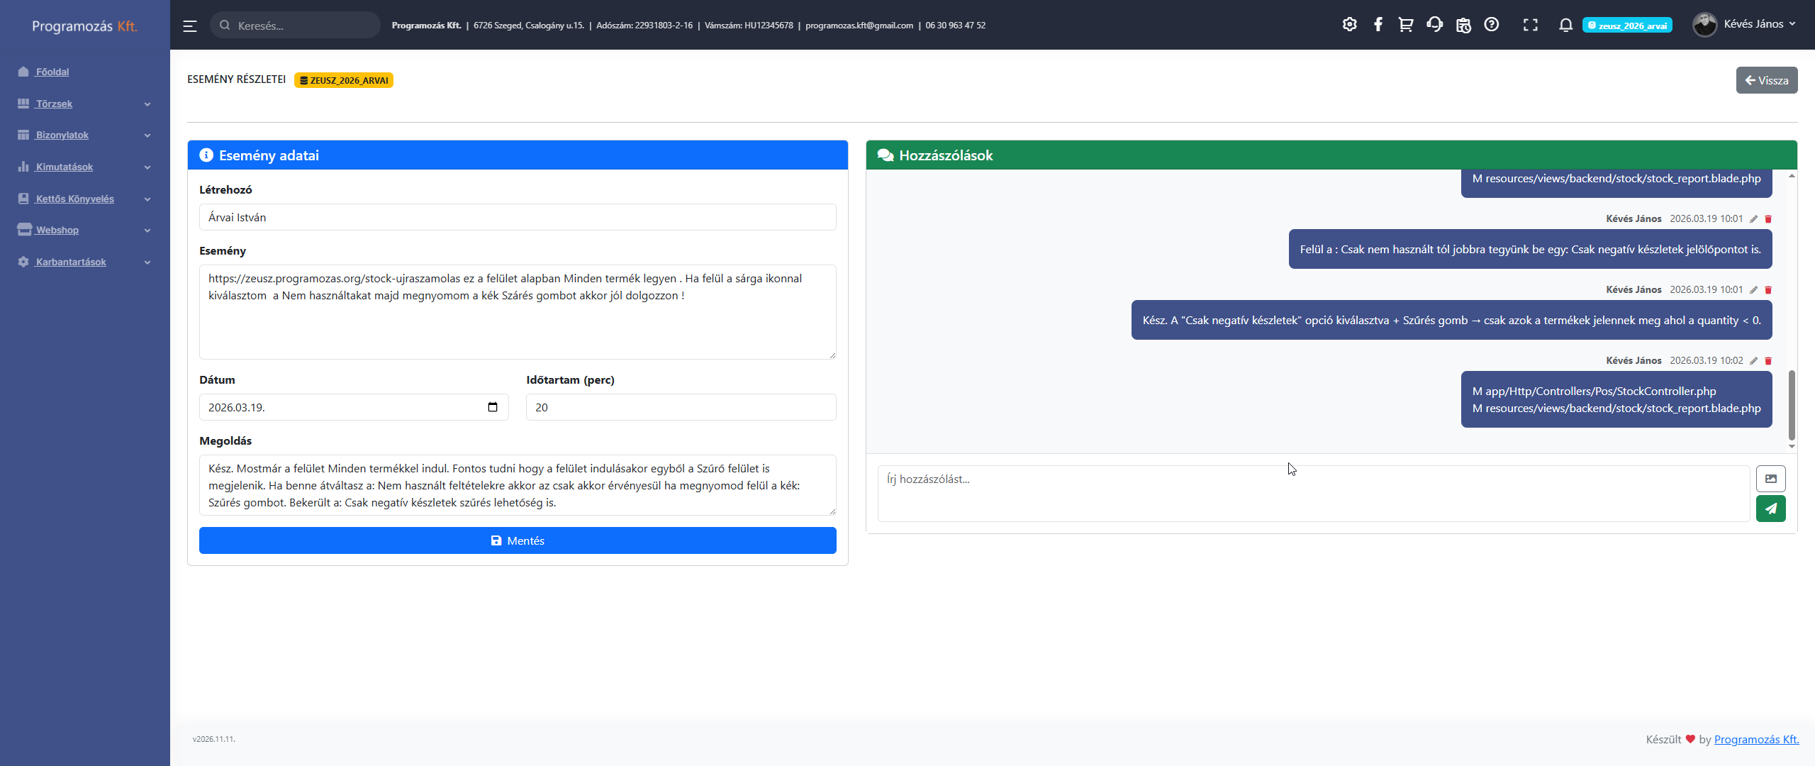Open the shopping cart icon
This screenshot has width=1815, height=766.
(x=1405, y=25)
